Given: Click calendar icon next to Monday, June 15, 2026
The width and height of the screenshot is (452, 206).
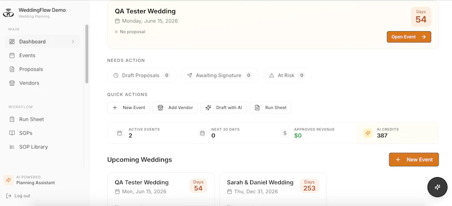Looking at the screenshot, I should (x=118, y=21).
